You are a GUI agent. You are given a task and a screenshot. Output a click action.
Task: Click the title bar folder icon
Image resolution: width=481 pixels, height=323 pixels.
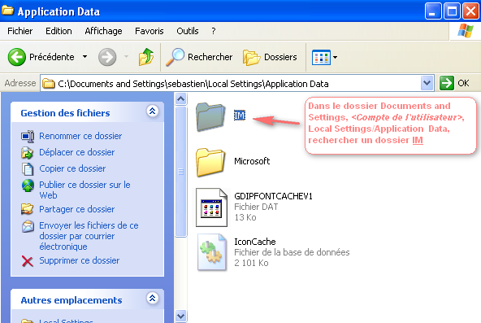coord(7,10)
